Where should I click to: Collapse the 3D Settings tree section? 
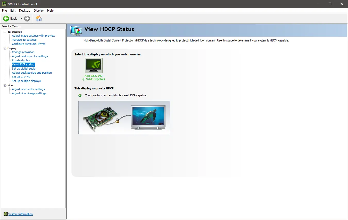point(4,31)
